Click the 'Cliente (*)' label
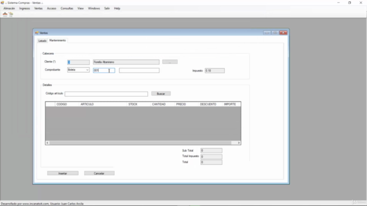 pos(50,62)
